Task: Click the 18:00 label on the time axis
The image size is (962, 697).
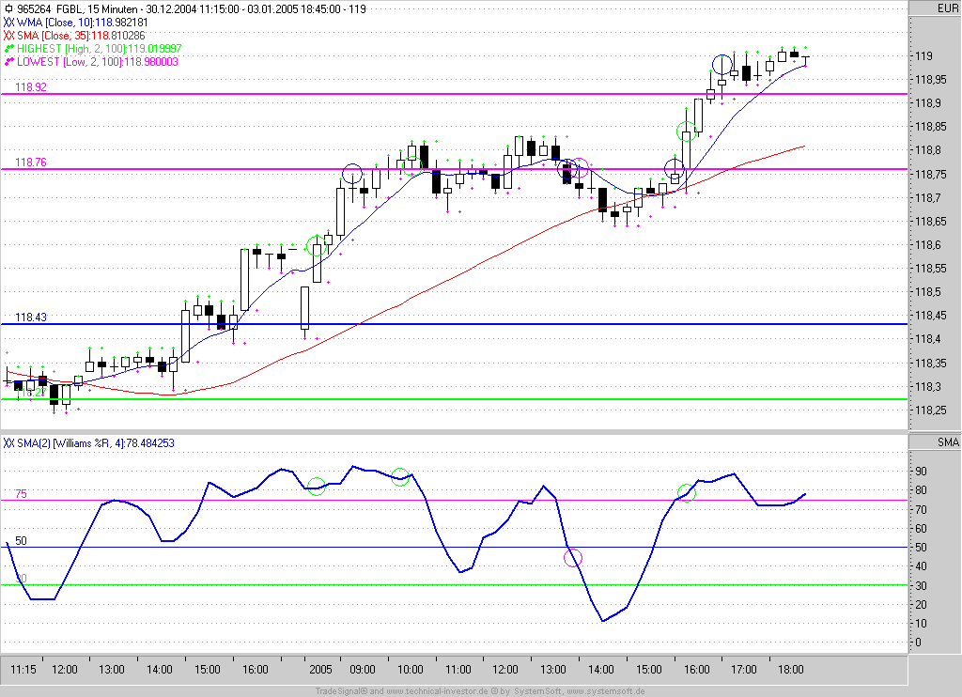Action: pos(790,670)
